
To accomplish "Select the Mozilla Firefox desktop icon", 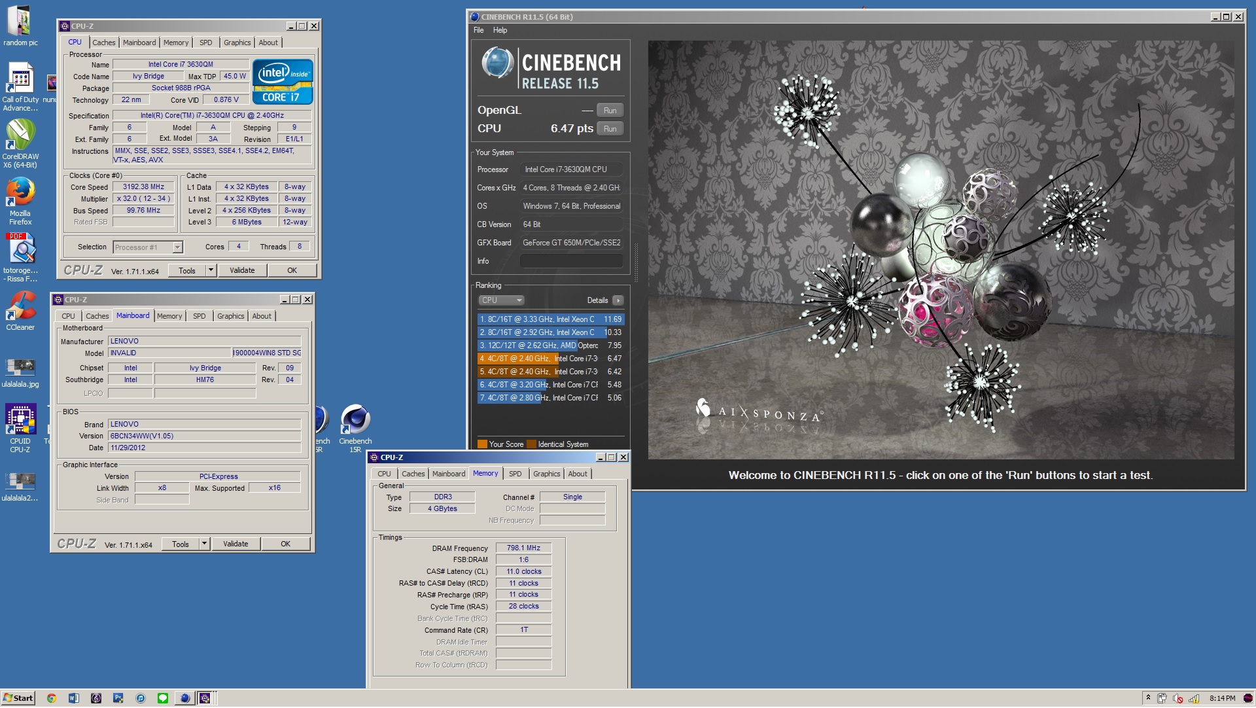I will [20, 201].
